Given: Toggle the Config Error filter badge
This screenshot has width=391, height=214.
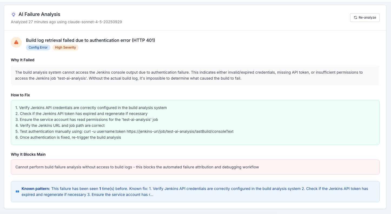Looking at the screenshot, I should (x=38, y=47).
